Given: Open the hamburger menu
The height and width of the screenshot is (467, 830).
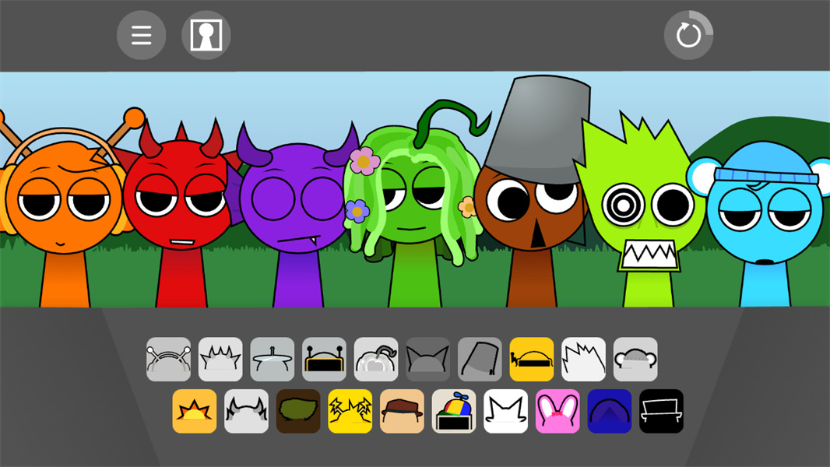Looking at the screenshot, I should pyautogui.click(x=141, y=36).
